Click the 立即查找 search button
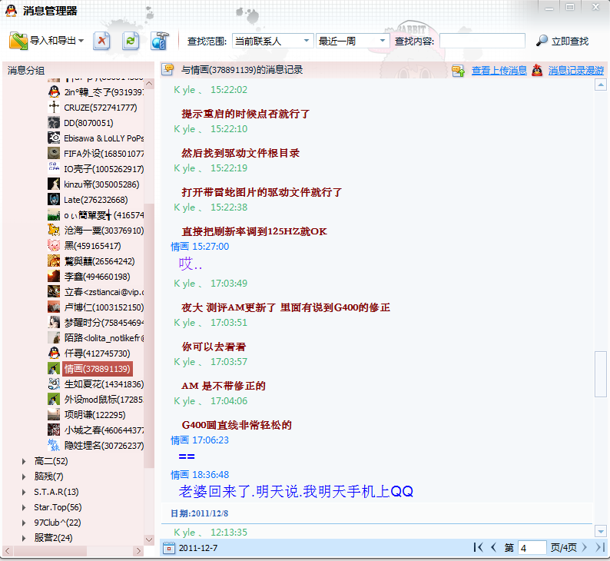The image size is (610, 561). point(562,41)
